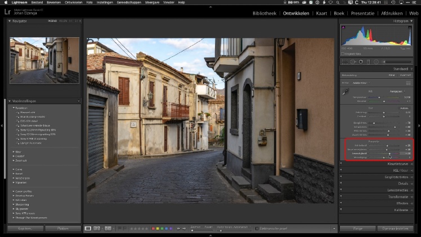Select Zwart-wit treatment button

pos(405,75)
